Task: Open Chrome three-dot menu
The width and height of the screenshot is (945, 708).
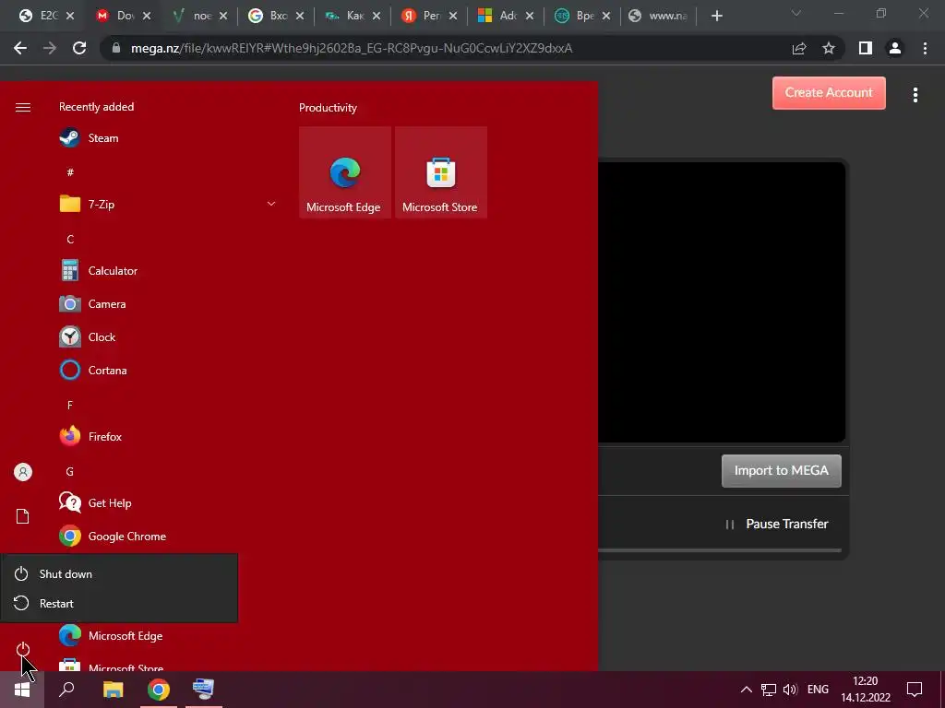Action: 925,48
